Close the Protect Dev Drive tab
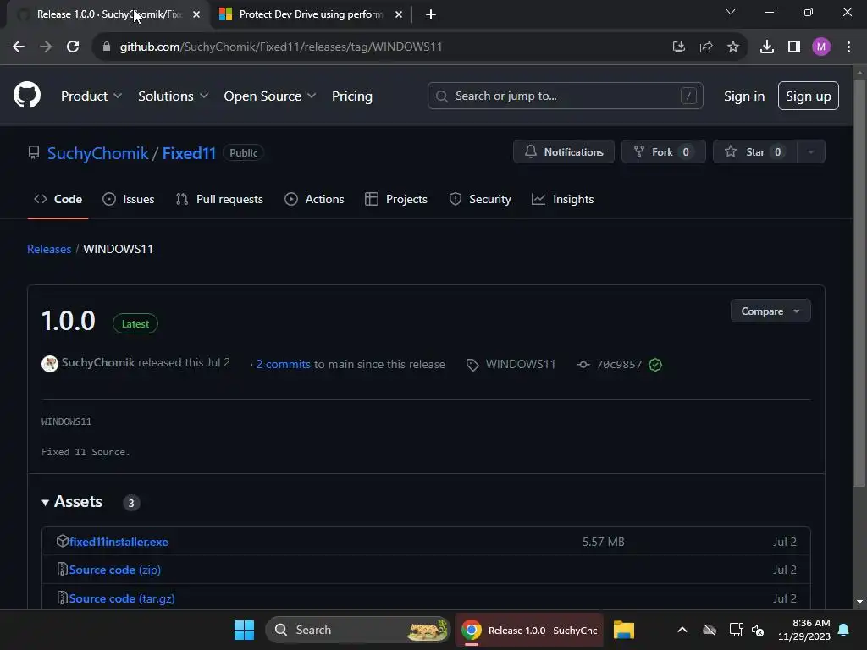The height and width of the screenshot is (650, 867). [399, 14]
